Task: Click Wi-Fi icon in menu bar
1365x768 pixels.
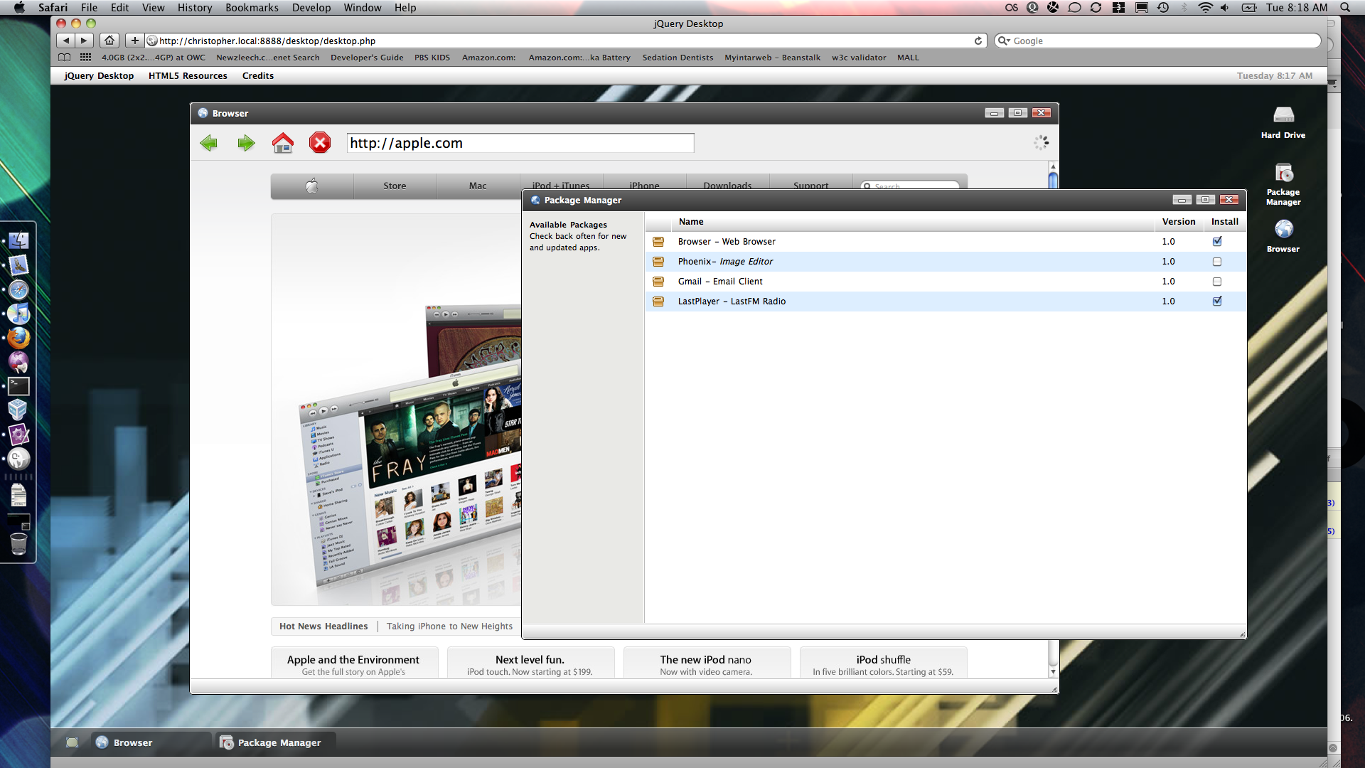Action: click(1205, 7)
